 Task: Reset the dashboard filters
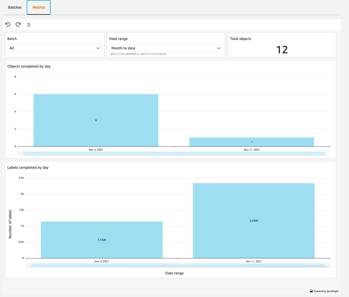(x=28, y=24)
